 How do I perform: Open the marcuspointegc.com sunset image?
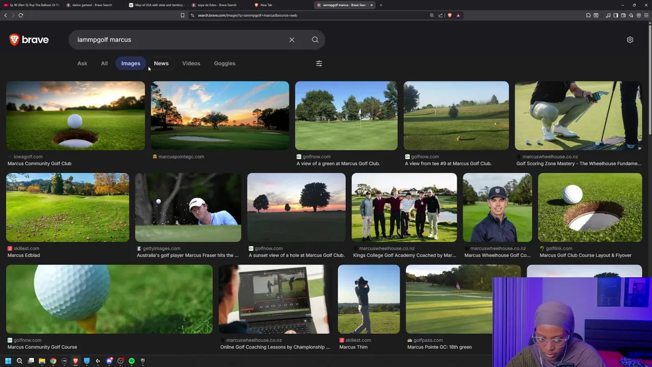(x=220, y=116)
